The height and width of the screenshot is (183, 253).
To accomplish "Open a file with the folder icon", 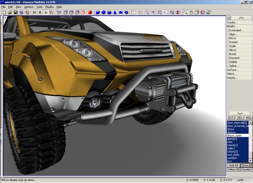I will point(10,12).
